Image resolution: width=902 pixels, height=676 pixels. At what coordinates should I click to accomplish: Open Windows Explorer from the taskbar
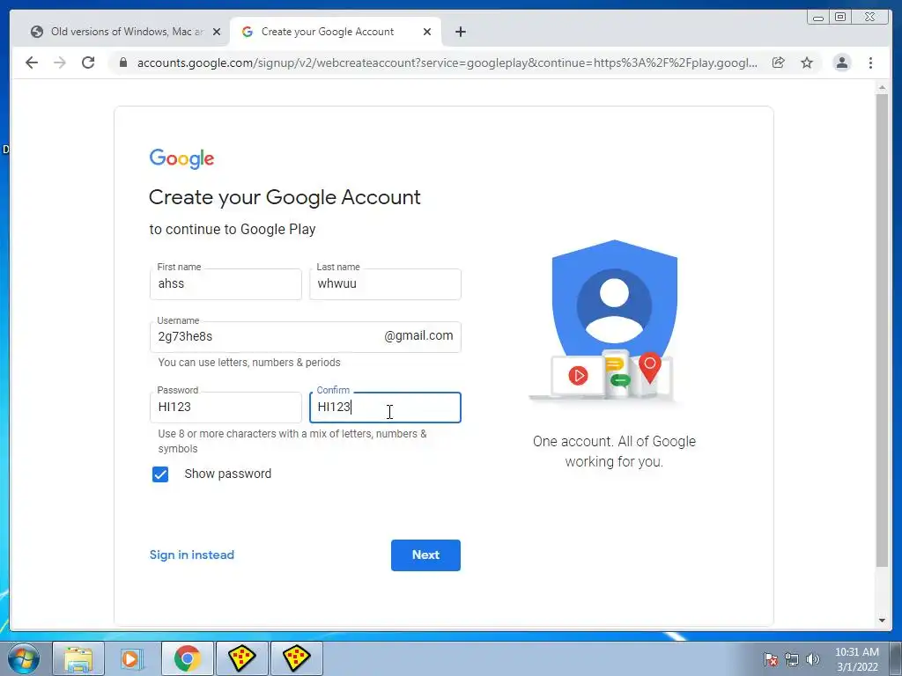pyautogui.click(x=78, y=658)
